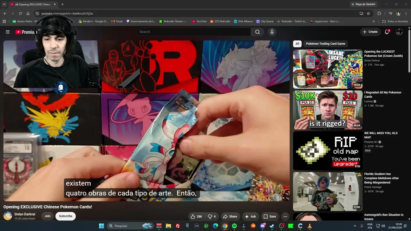Viewport: 411px width, 231px height.
Task: Select Pokémon Trading Card Game chip
Action: (326, 44)
